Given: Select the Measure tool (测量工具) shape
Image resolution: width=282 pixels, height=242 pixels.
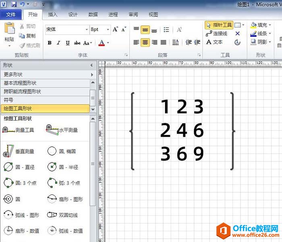Looking at the screenshot, I should [19, 130].
